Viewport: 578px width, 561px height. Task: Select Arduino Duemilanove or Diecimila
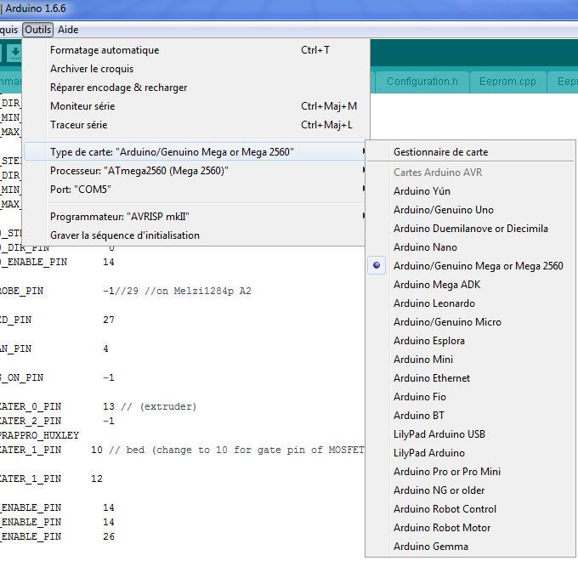coord(471,229)
